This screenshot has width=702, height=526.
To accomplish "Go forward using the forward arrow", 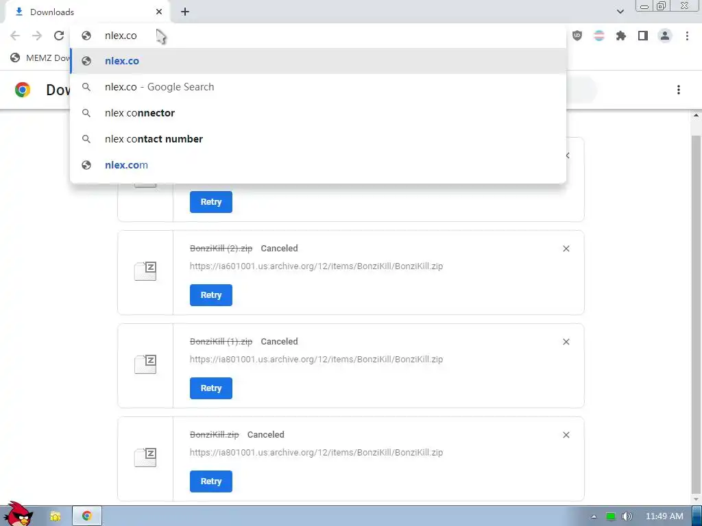I will point(37,36).
